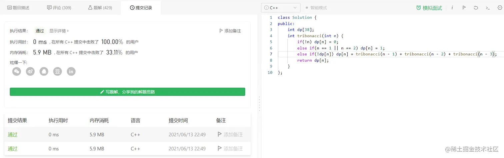The height and width of the screenshot is (158, 504).
Task: Click 提交时间 column header
Action: [178, 120]
